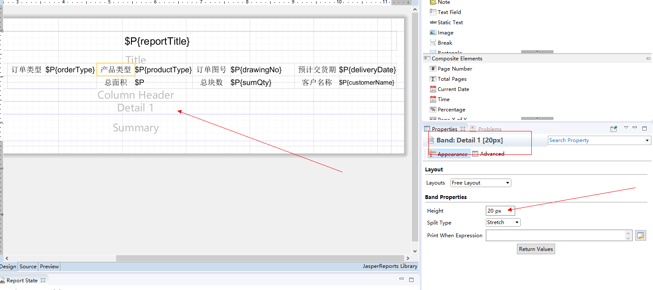Select the Detail 1 band
Viewport: 653px width, 290px height.
135,108
